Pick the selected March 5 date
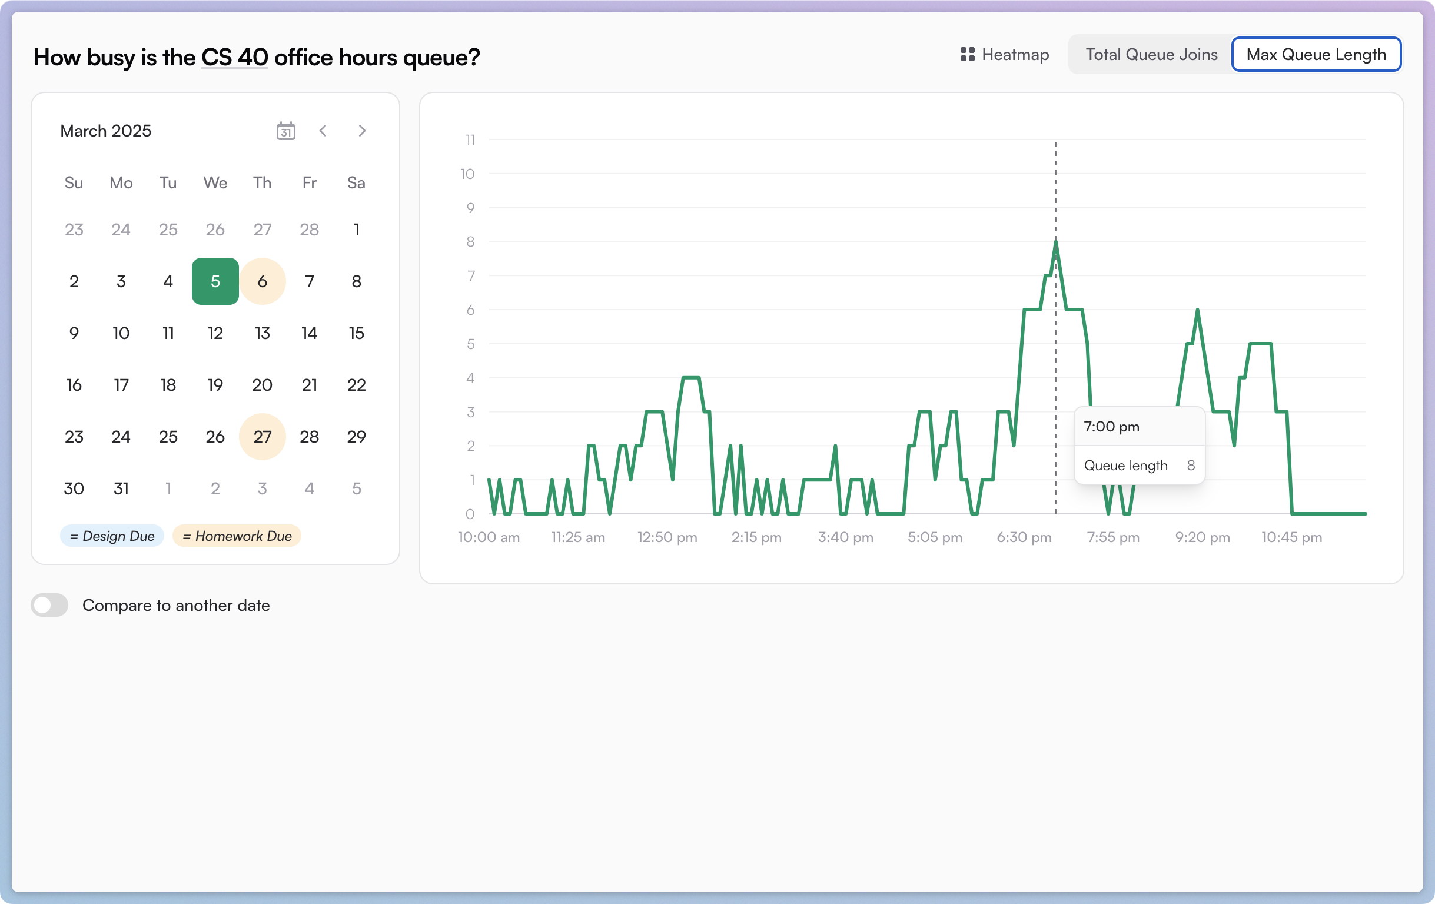1435x904 pixels. click(x=215, y=281)
